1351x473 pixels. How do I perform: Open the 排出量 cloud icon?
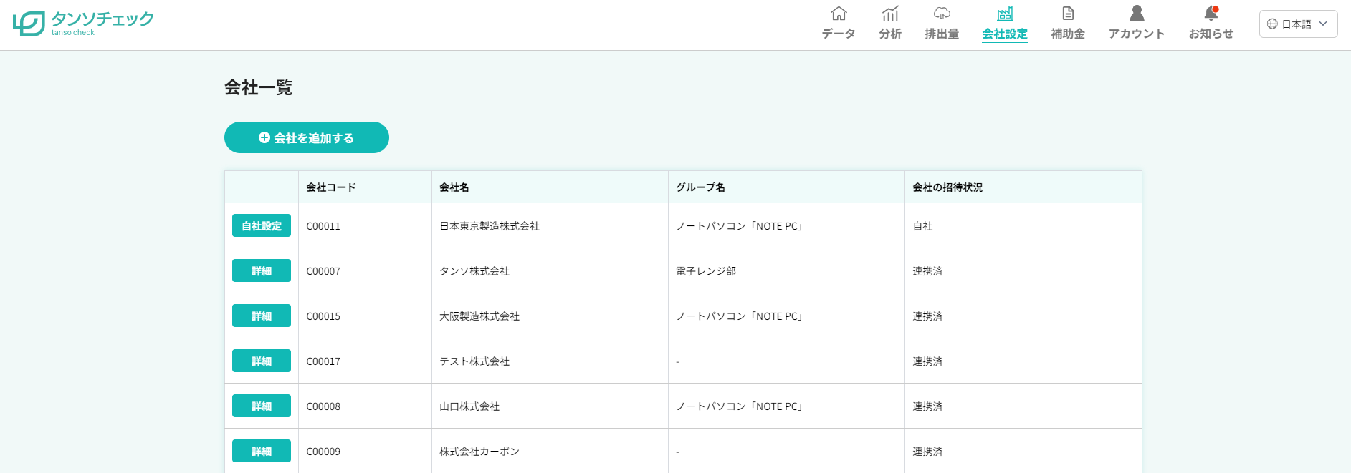pyautogui.click(x=942, y=14)
